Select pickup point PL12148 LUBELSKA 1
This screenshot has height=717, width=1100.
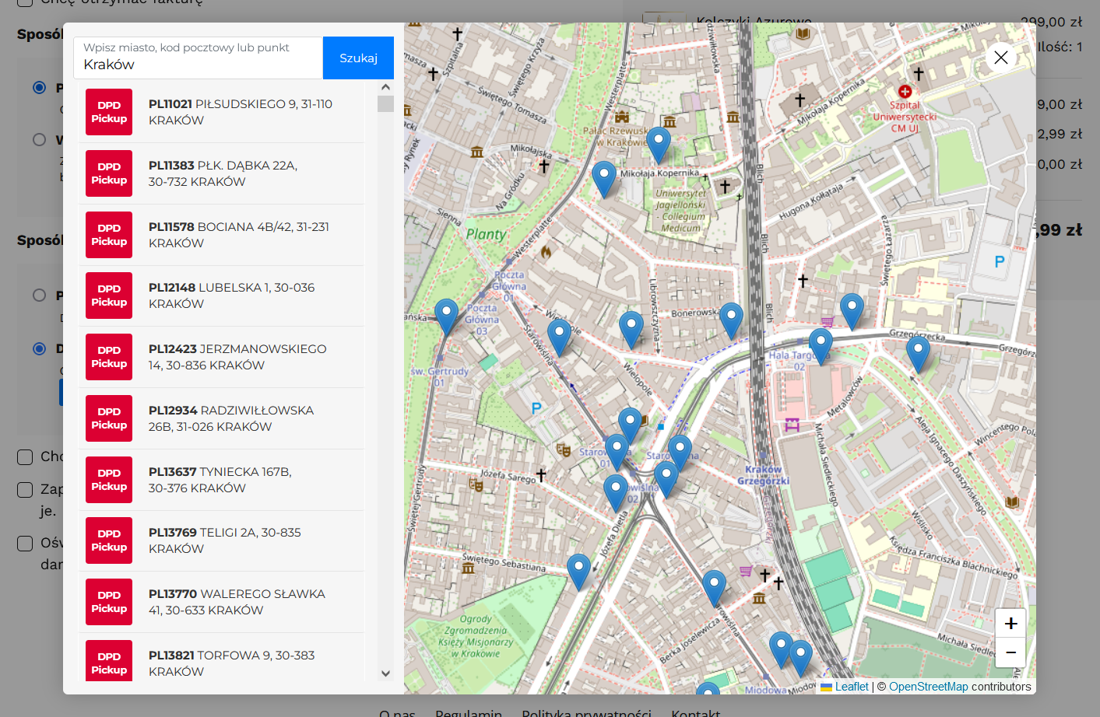(222, 296)
